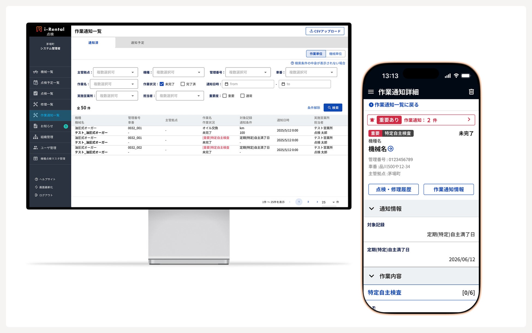Click the 機種点検マスタ管理 table icon

coord(35,159)
